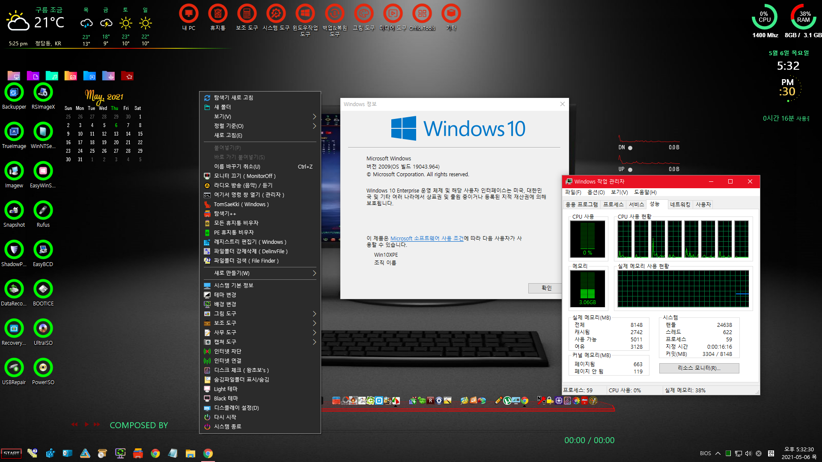Viewport: 822px width, 462px height.
Task: Select 탐색기 새로 고침 menu entry
Action: (260, 98)
